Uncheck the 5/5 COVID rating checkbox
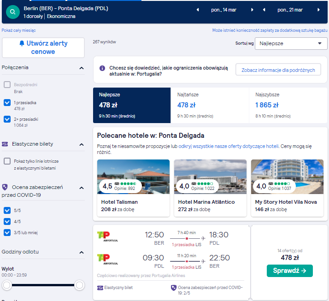Image resolution: width=329 pixels, height=301 pixels. tap(7, 210)
